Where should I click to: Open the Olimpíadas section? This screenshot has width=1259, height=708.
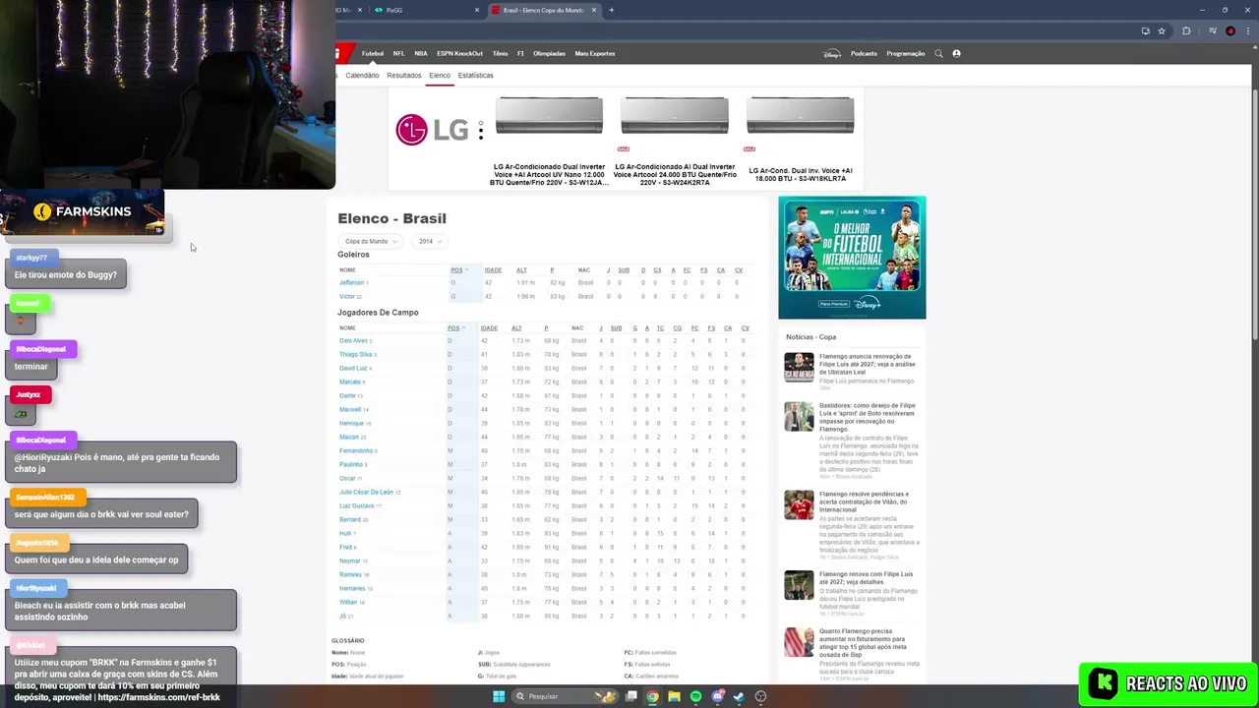click(549, 53)
